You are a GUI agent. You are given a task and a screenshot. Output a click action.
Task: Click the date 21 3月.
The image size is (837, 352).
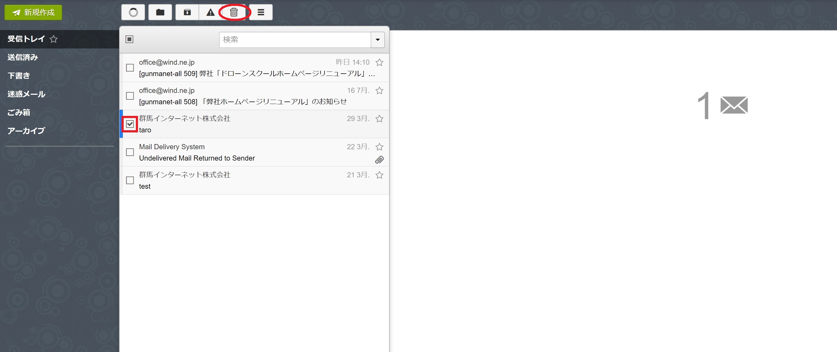point(358,175)
